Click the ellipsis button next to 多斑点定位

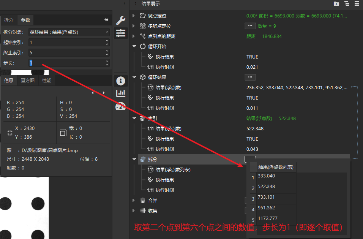(250, 26)
